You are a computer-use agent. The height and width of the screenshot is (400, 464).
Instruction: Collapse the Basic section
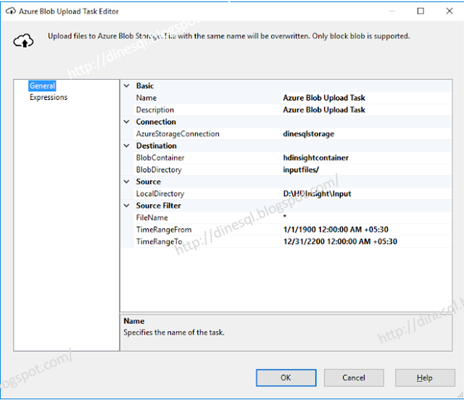(x=127, y=86)
